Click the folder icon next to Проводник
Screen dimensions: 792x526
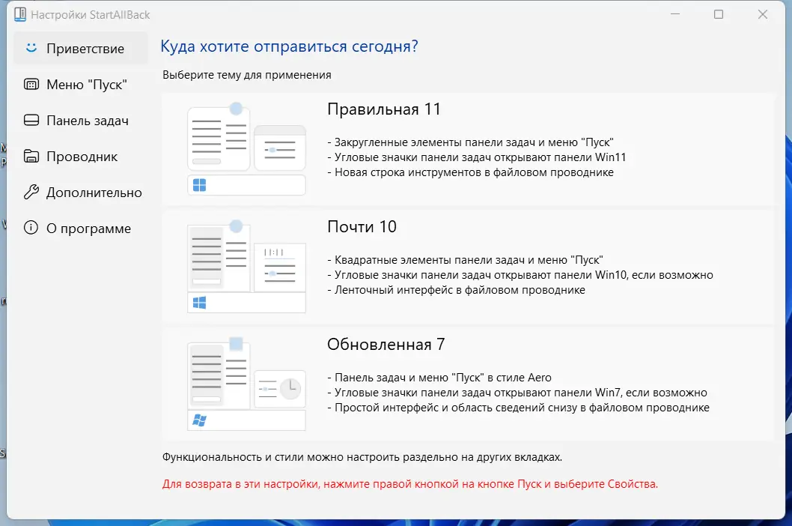31,156
